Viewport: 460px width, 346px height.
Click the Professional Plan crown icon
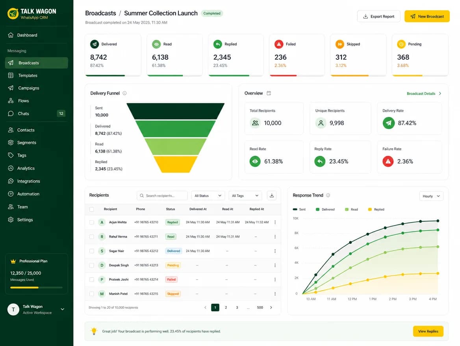[13, 261]
